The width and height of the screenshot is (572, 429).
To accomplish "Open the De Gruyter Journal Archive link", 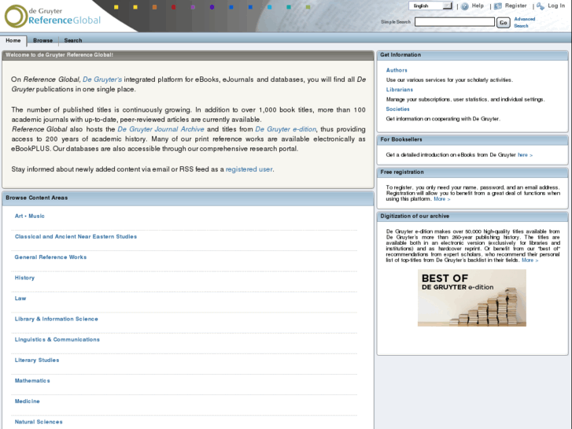I will (161, 129).
